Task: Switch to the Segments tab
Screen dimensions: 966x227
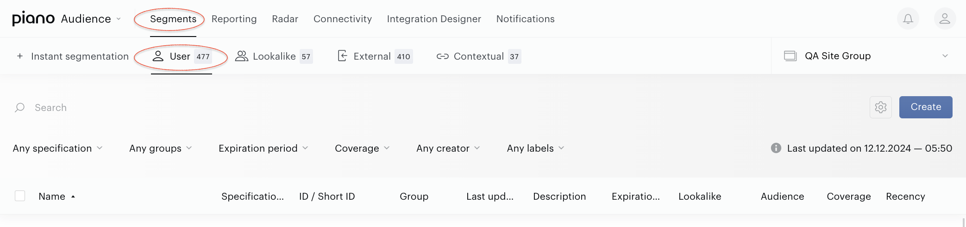Action: pos(173,19)
